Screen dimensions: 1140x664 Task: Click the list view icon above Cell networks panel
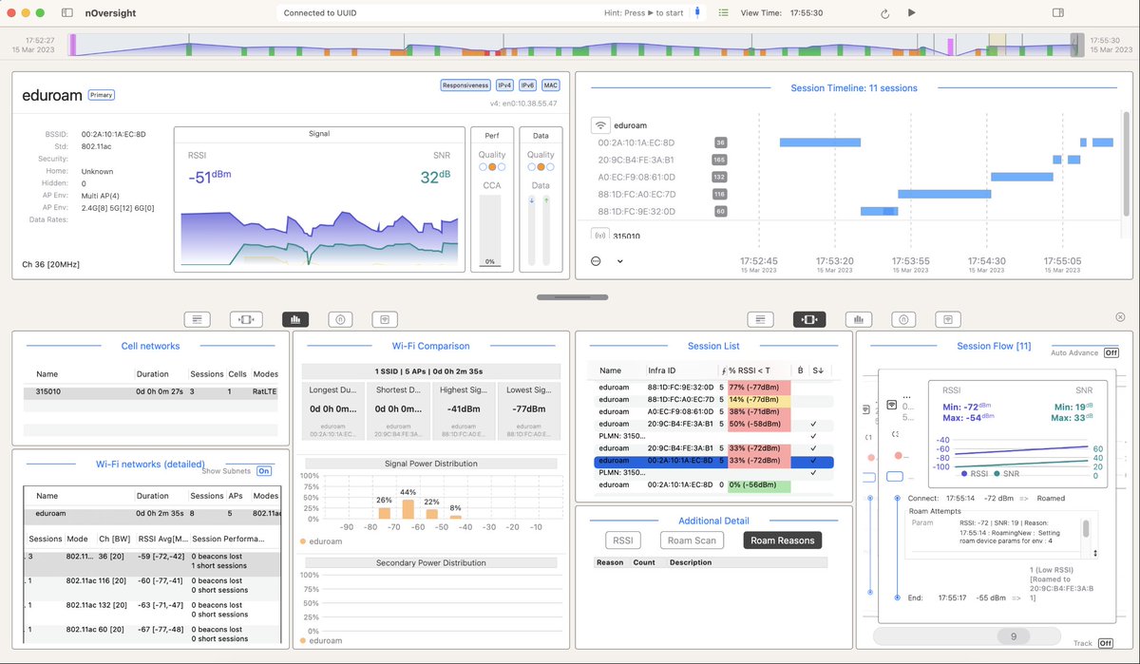197,318
